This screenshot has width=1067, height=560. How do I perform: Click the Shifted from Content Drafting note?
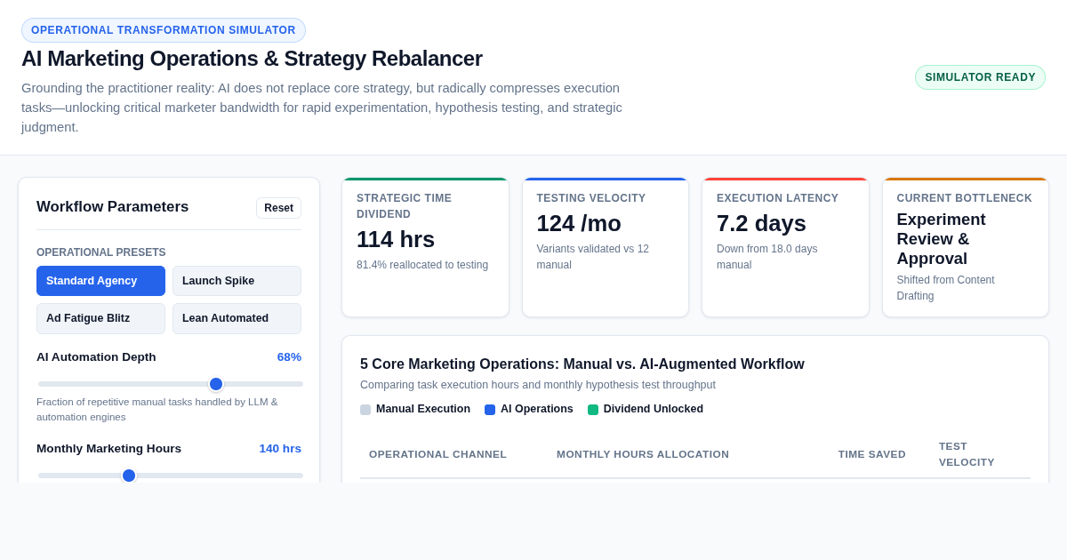click(945, 288)
